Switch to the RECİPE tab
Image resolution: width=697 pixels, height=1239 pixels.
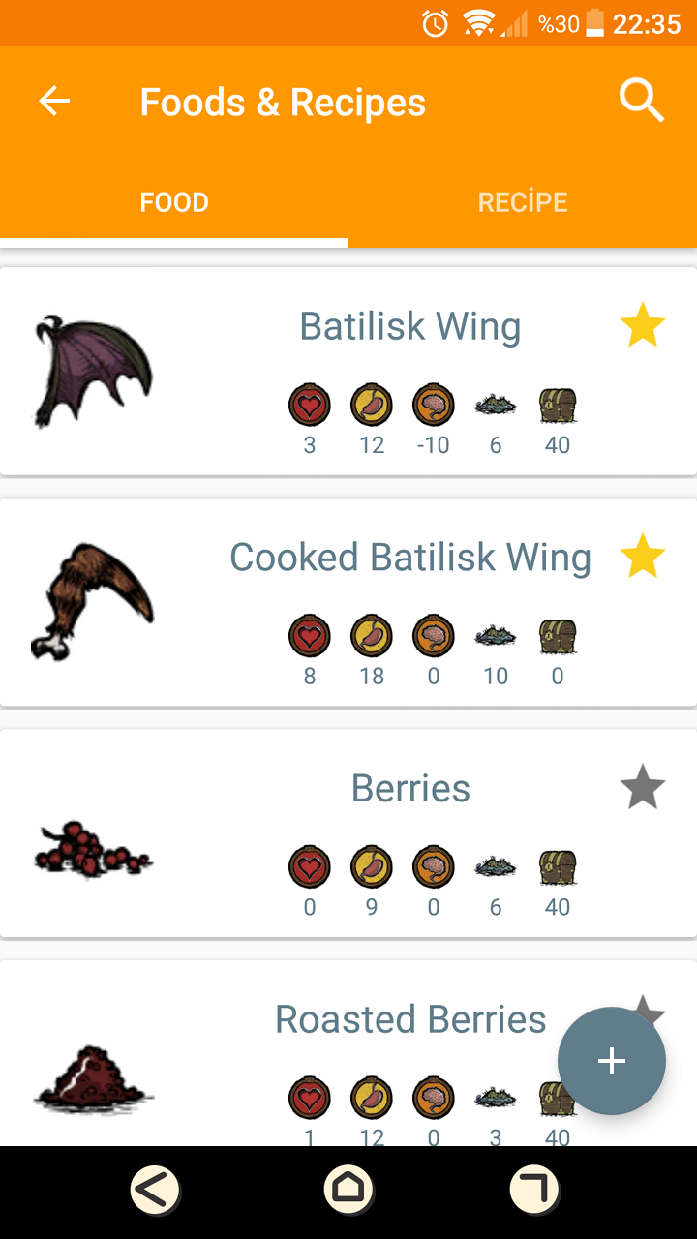click(x=523, y=202)
